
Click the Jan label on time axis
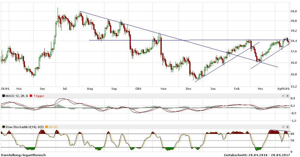coord(213,89)
